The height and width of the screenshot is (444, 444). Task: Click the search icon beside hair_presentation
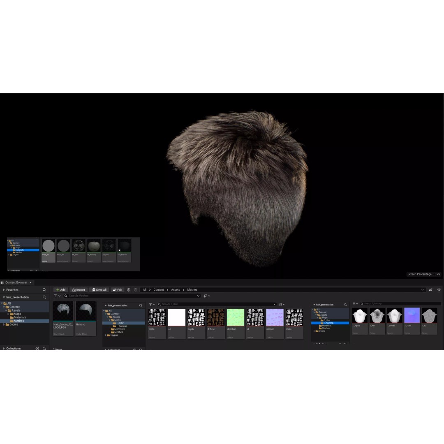coord(44,297)
